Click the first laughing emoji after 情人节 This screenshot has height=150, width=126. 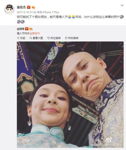pos(70,17)
